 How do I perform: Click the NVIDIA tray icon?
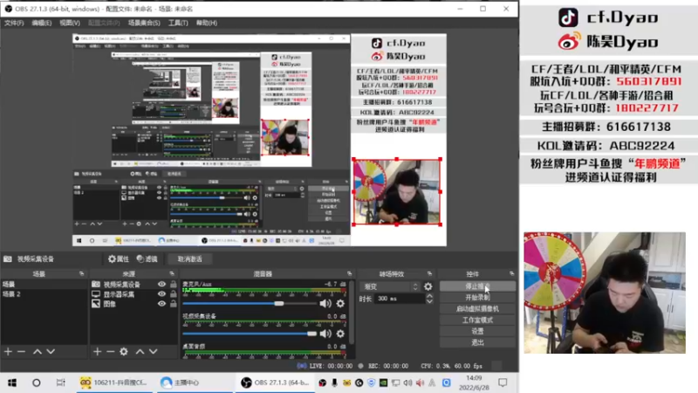coord(383,383)
